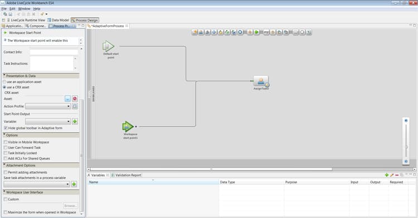Open the dropdown arrow next to wand icon
The height and width of the screenshot is (218, 418).
pyautogui.click(x=46, y=14)
